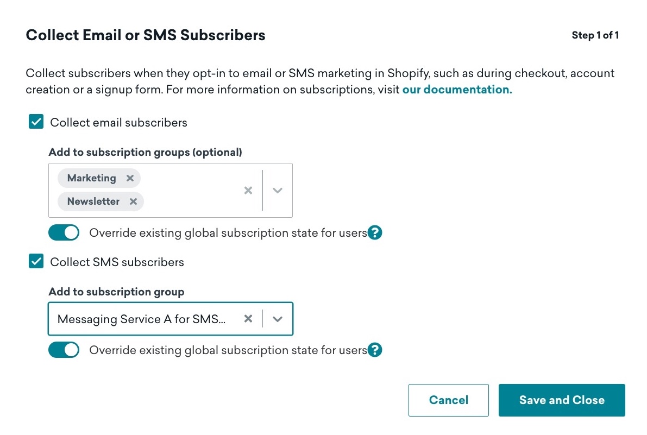Viewport: 647px width, 435px height.
Task: Click the Step 1 of 1 indicator
Action: 595,35
